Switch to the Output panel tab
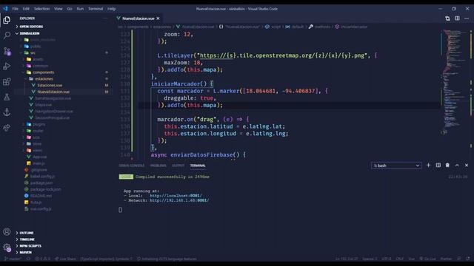The width and height of the screenshot is (474, 266). click(x=178, y=166)
